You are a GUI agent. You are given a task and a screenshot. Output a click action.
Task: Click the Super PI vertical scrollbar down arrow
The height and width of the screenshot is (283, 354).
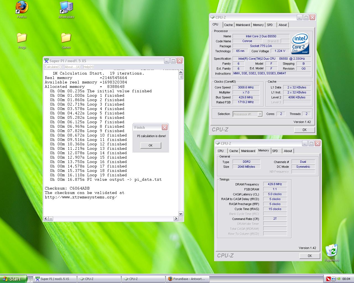click(181, 214)
